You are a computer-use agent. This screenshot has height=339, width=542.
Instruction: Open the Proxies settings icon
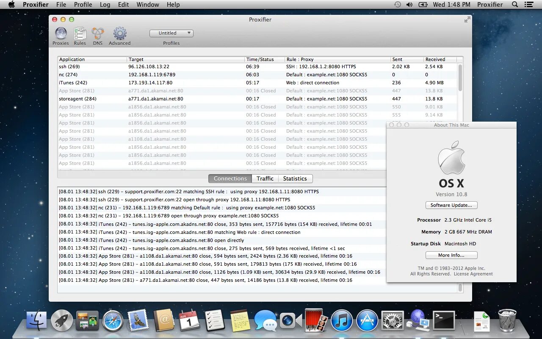pyautogui.click(x=61, y=36)
